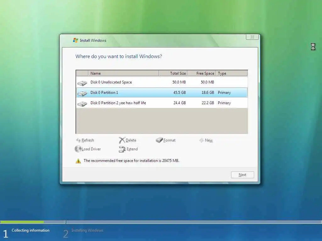Click the Extend link text
322x241 pixels.
click(132, 149)
